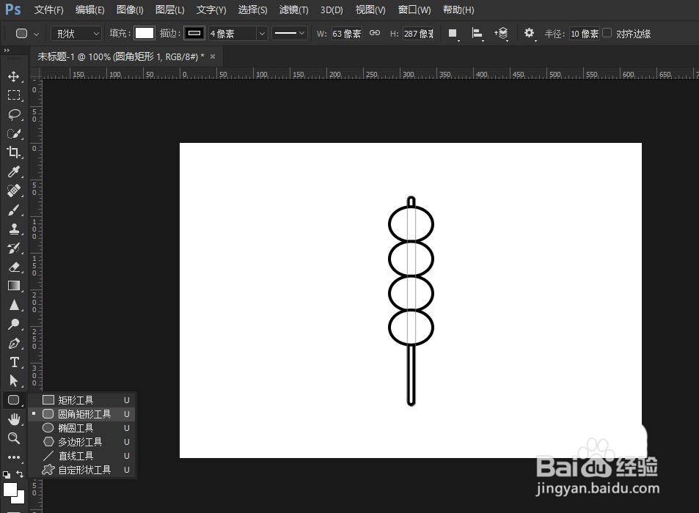Choose 椭圆工具 from the flyout
The width and height of the screenshot is (699, 513).
click(x=82, y=428)
